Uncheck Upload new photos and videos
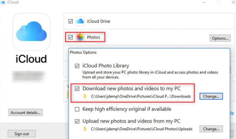This screenshot has width=236, height=139. pyautogui.click(x=77, y=121)
